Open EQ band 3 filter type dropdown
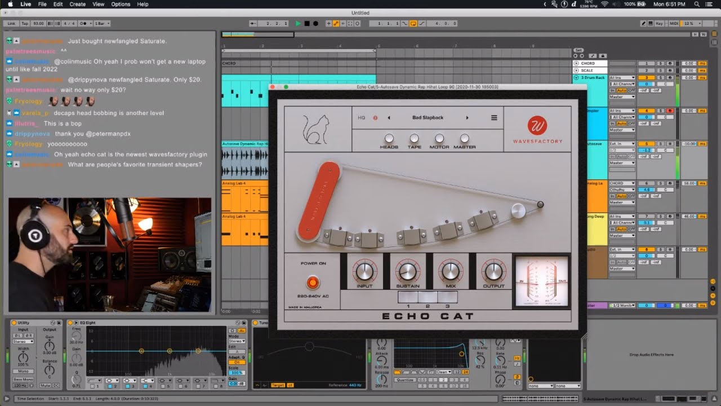Screen dimensions: 721x406 130,381
